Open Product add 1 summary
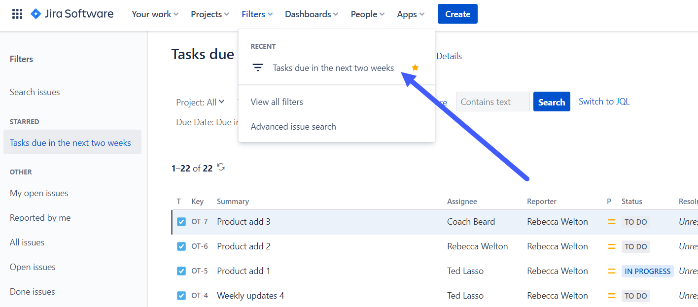698x307 pixels. 244,271
